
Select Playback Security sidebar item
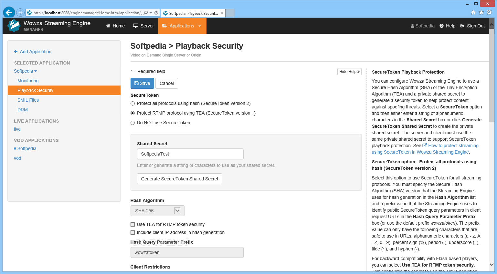click(x=64, y=90)
